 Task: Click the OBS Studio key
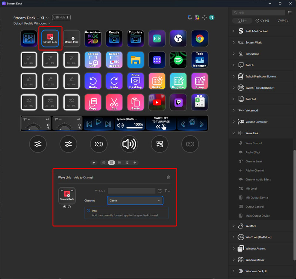coord(178,38)
